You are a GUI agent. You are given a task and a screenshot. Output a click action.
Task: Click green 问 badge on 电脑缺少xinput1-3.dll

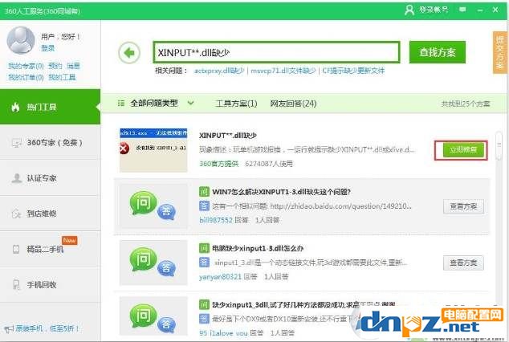click(x=204, y=248)
